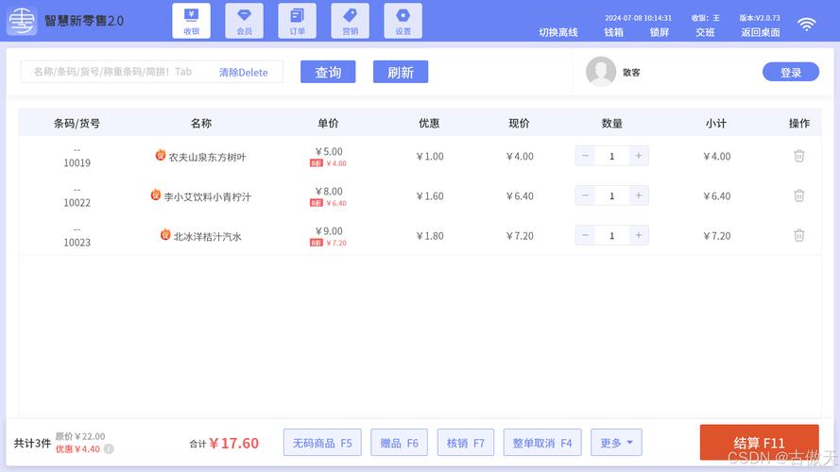Click item code 10019
Image resolution: width=840 pixels, height=472 pixels.
tap(77, 162)
